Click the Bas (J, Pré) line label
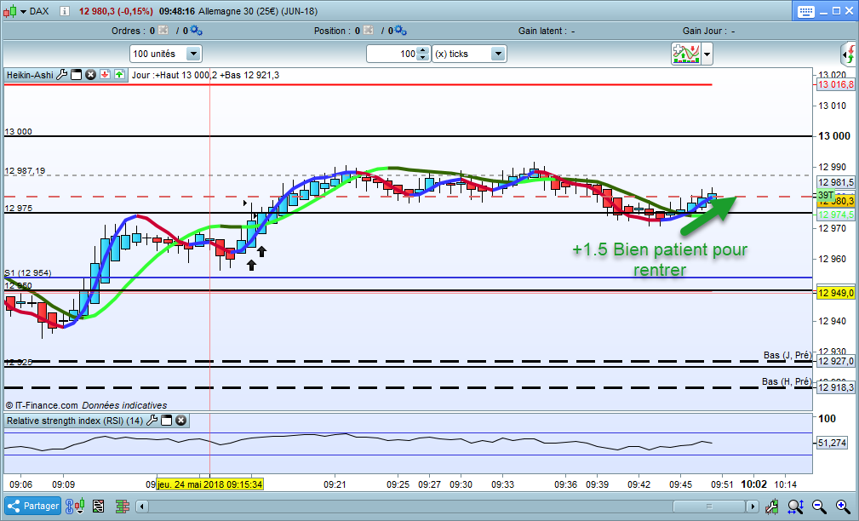This screenshot has width=859, height=521. (787, 355)
